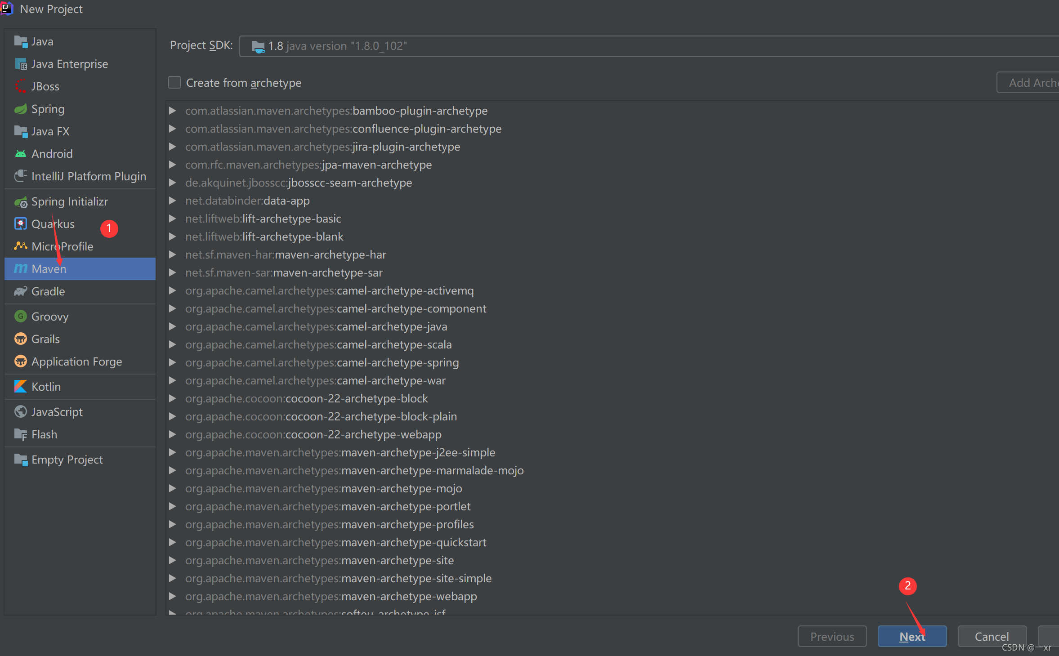
Task: Click the Groovy project type icon
Action: [x=21, y=317]
